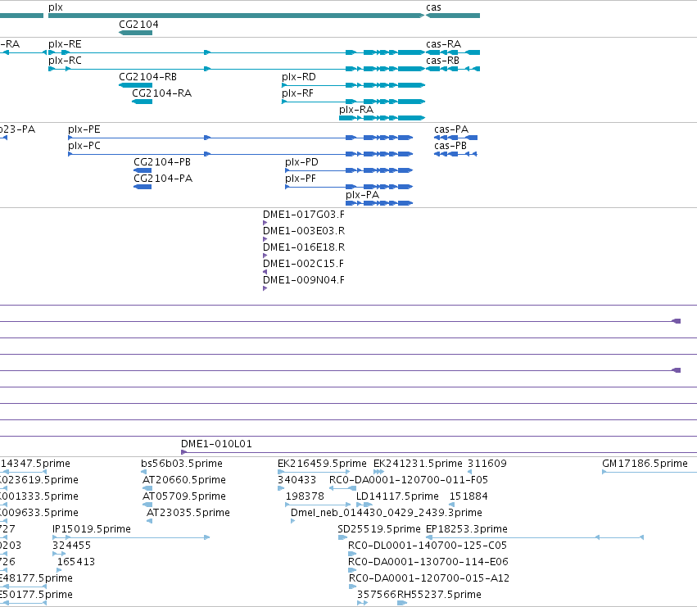Viewport: 697px width, 607px height.
Task: Click the plx-RA transcript feature
Action: [x=382, y=118]
